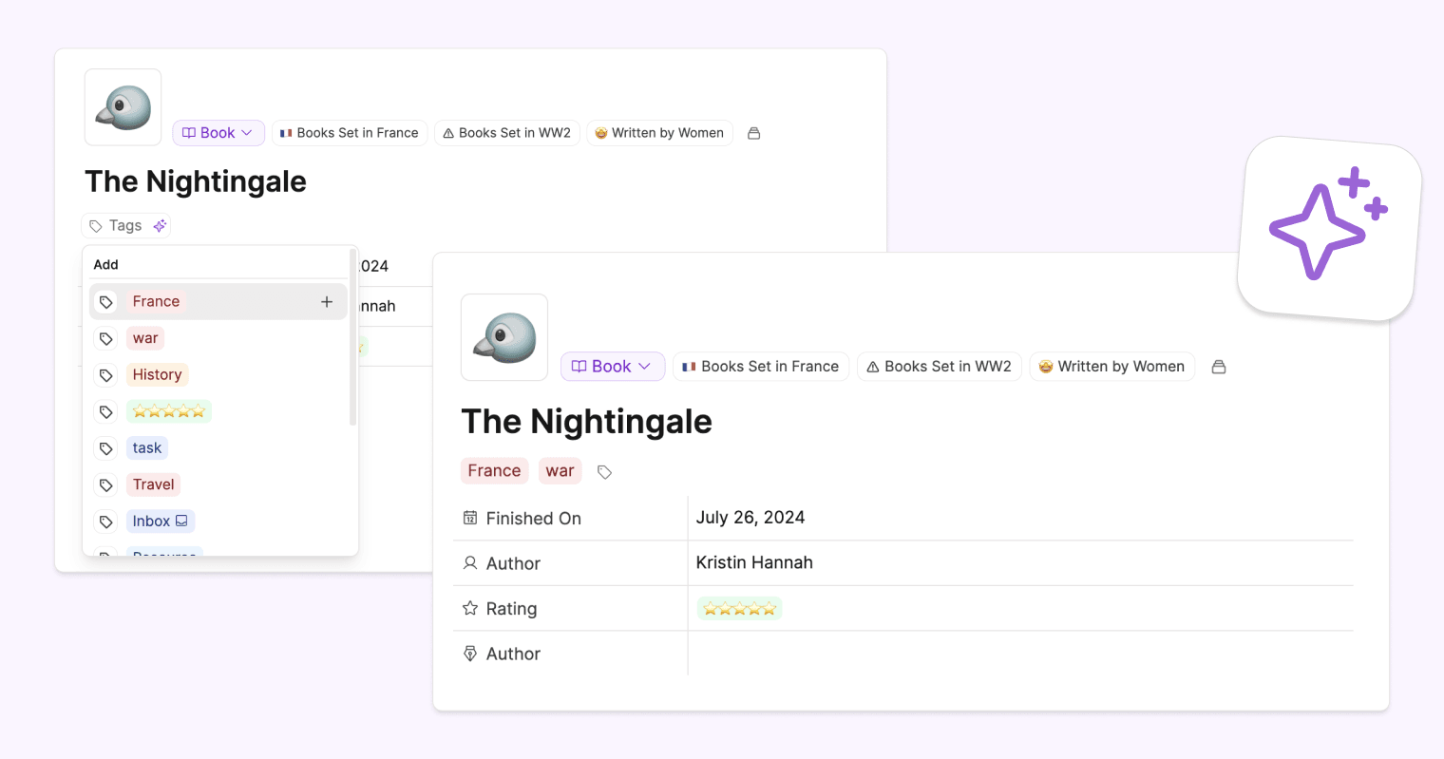The width and height of the screenshot is (1444, 759).
Task: Click the bird emoji icon in back card
Action: [123, 107]
